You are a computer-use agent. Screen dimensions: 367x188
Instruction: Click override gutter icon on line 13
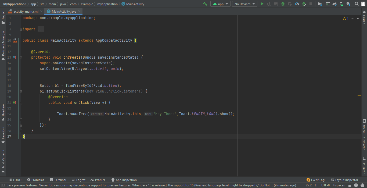[x=15, y=57]
